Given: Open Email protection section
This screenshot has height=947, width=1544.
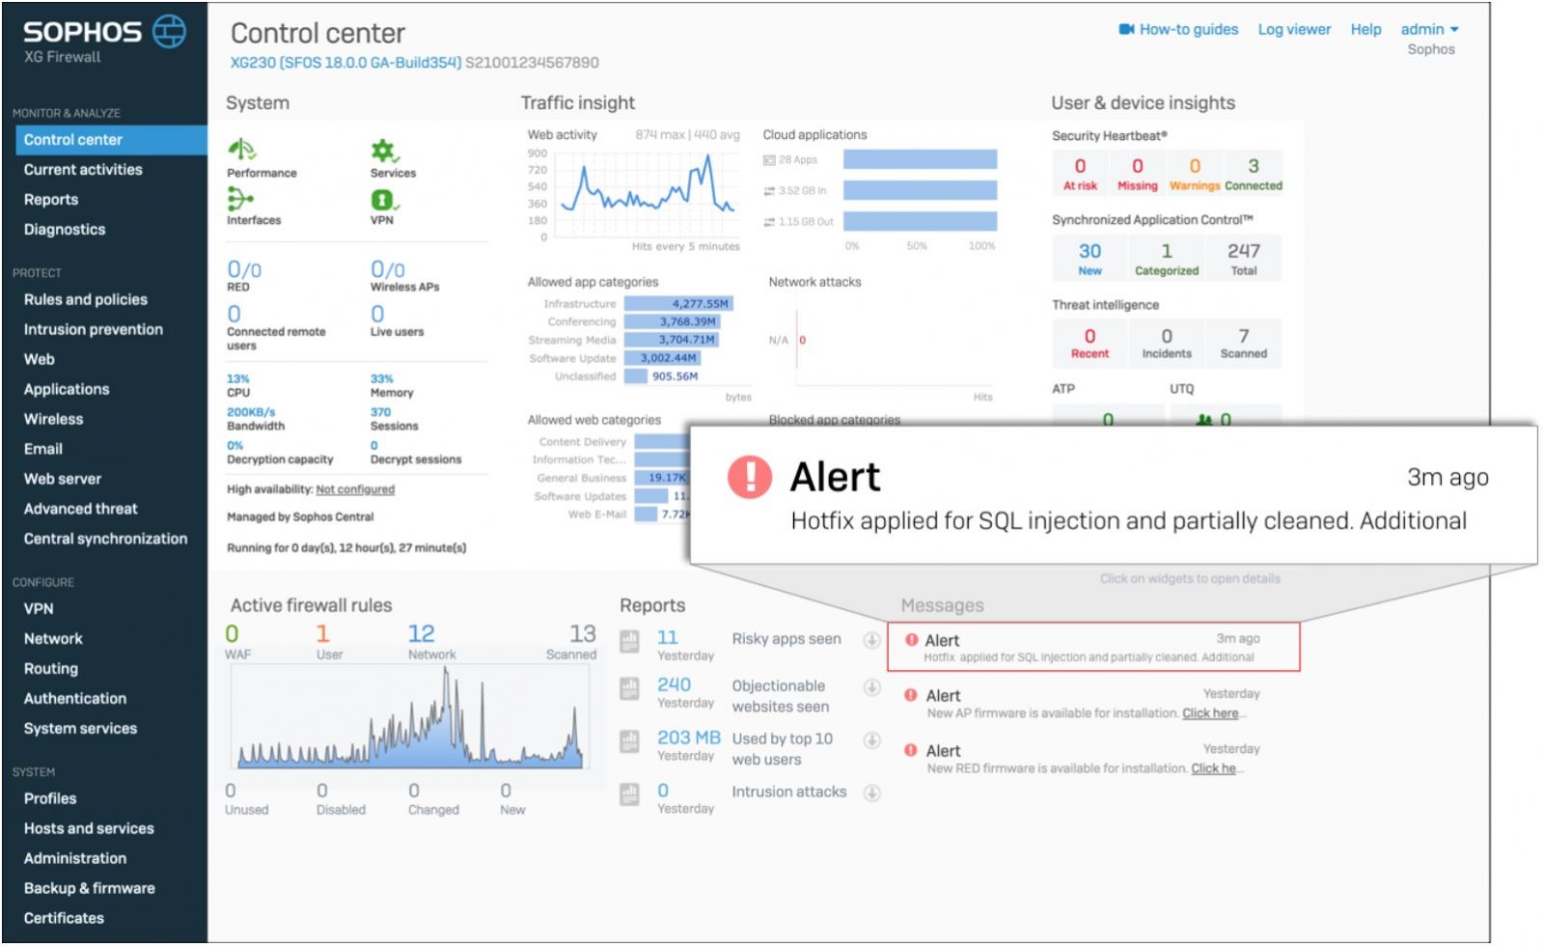Looking at the screenshot, I should click(x=43, y=449).
